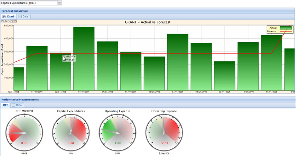The width and height of the screenshot is (296, 157).
Task: Open Data tab under Performance Measurements
Action: coord(17,105)
